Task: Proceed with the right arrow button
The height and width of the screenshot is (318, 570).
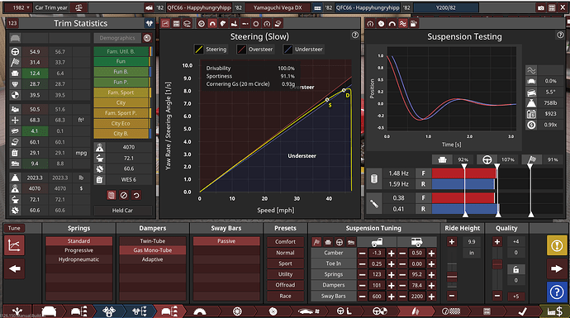Action: pyautogui.click(x=557, y=268)
